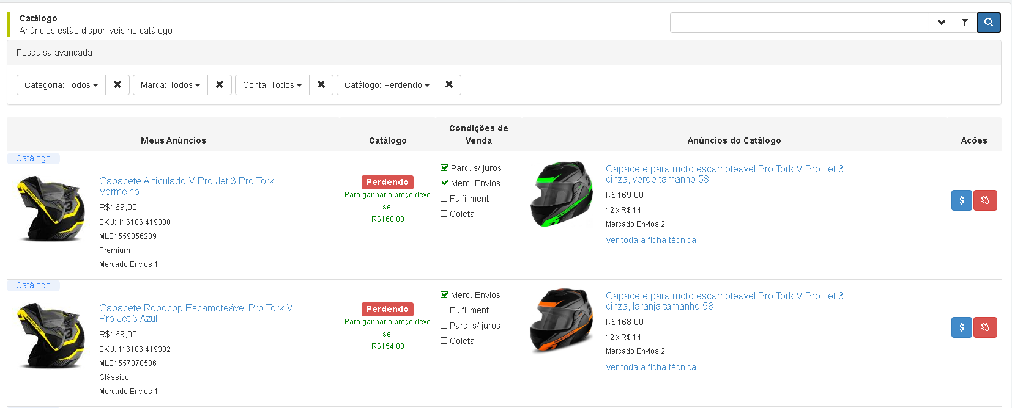1012x408 pixels.
Task: Click the Perdendo badge in first row
Action: (387, 182)
